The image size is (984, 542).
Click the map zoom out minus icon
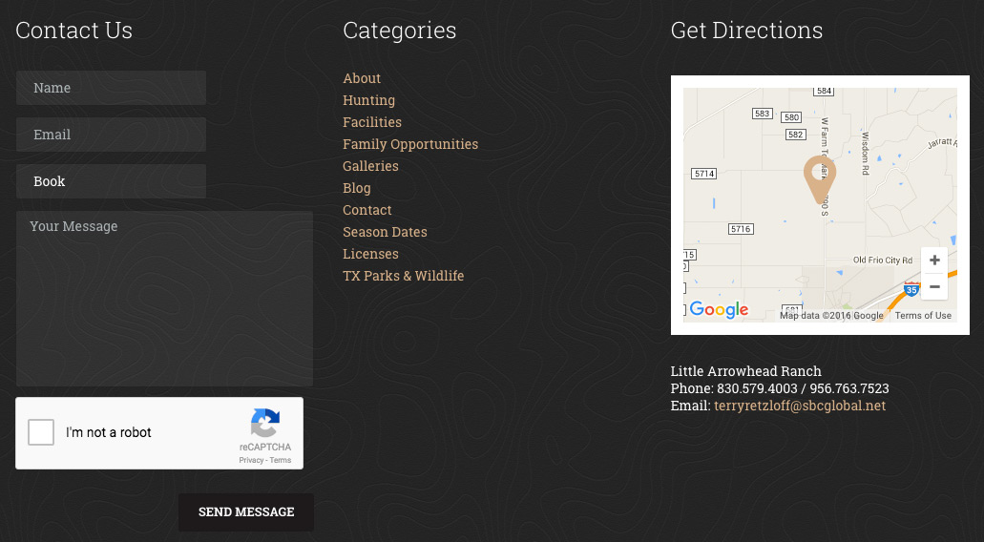click(933, 286)
